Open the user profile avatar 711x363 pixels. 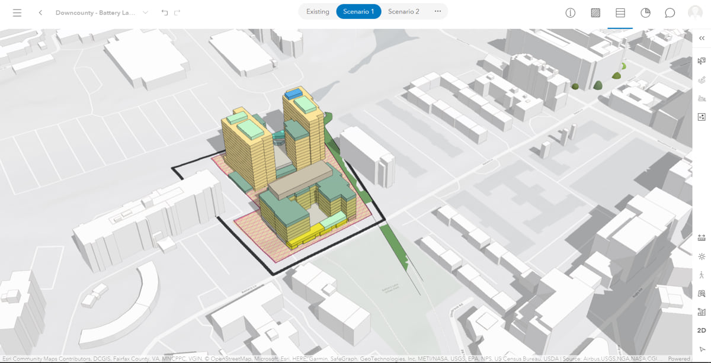695,13
